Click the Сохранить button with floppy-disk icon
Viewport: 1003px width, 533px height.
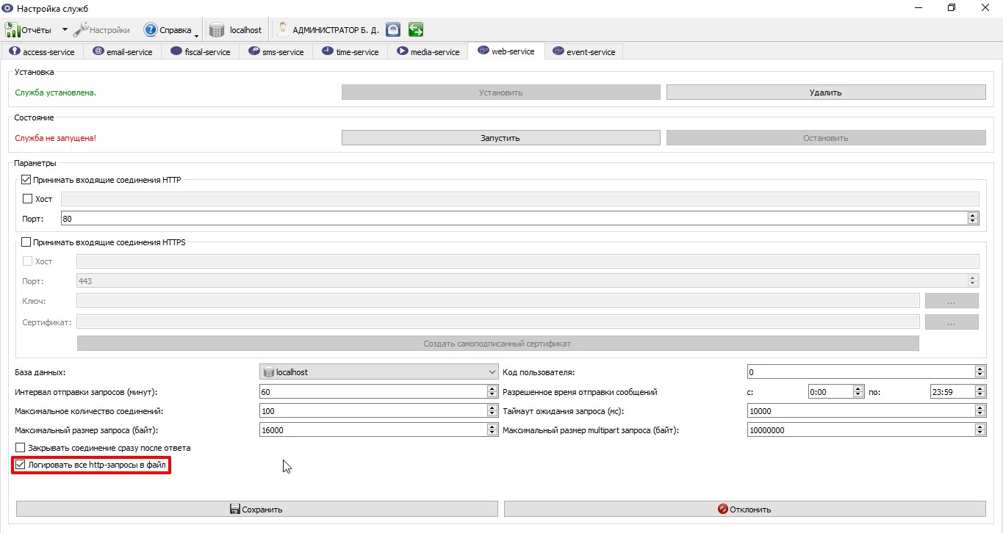256,509
